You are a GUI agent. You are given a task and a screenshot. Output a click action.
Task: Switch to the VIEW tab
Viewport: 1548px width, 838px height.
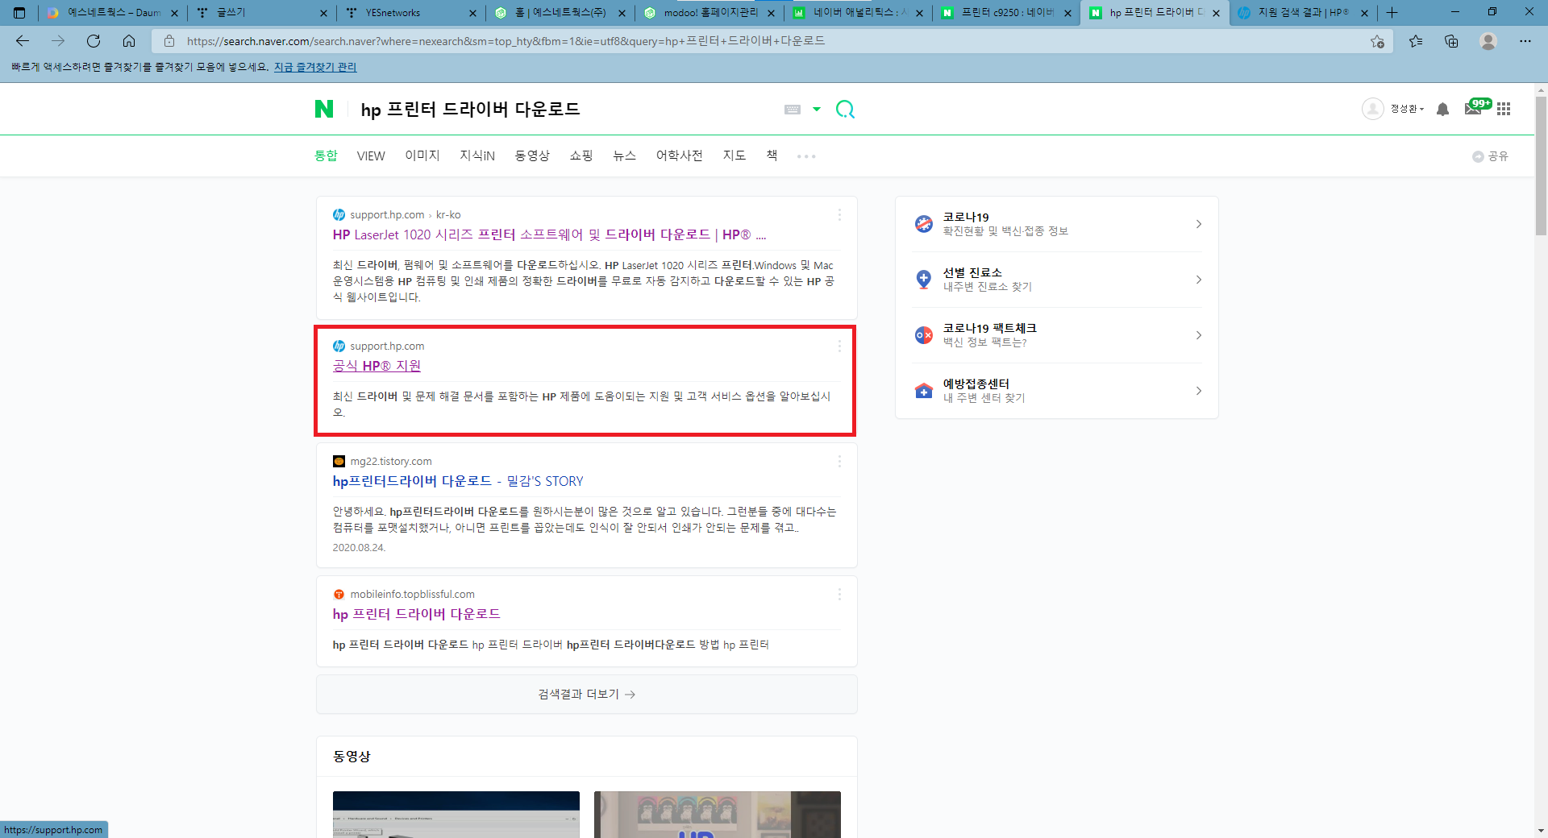371,156
